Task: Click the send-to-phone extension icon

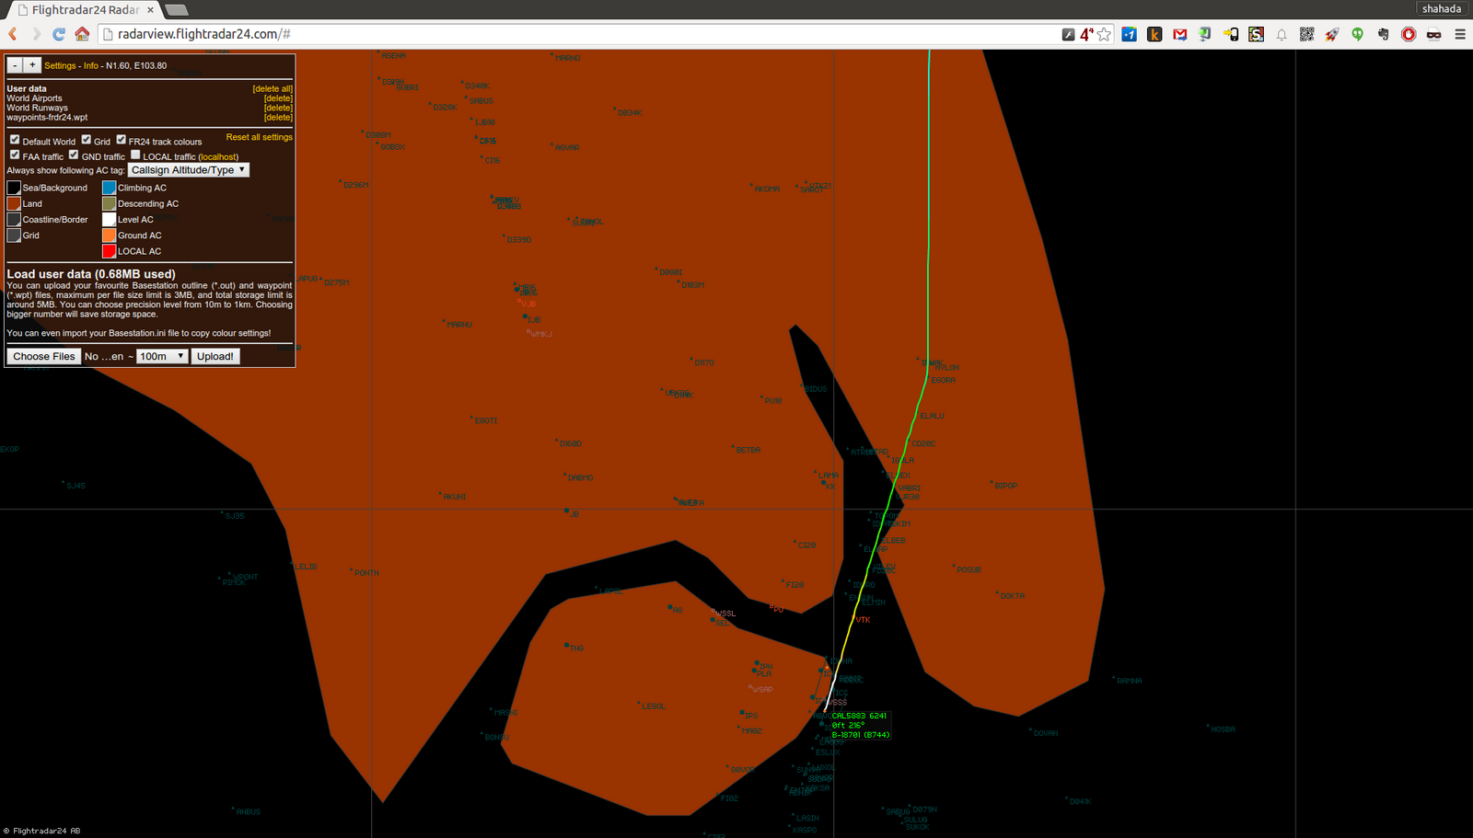Action: tap(1231, 34)
